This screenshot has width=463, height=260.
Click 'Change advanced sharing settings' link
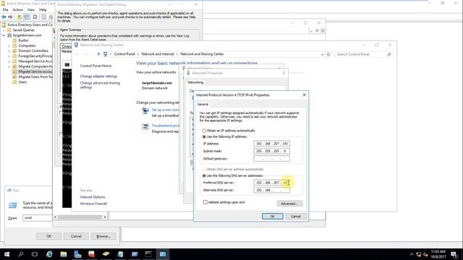point(100,85)
